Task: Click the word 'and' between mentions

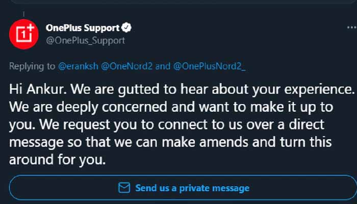Action: click(x=163, y=66)
